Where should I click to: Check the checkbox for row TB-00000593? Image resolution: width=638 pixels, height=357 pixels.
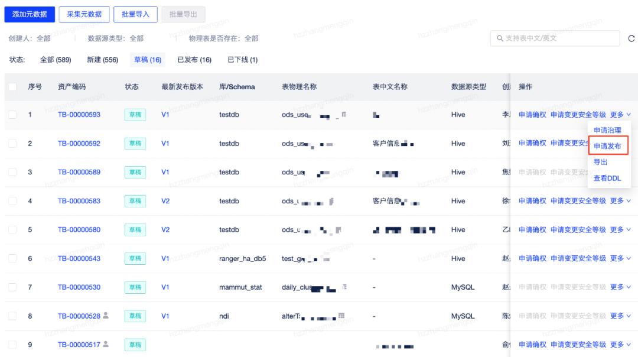point(12,115)
